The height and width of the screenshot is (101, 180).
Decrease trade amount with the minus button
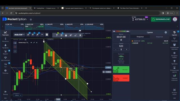coord(116,49)
